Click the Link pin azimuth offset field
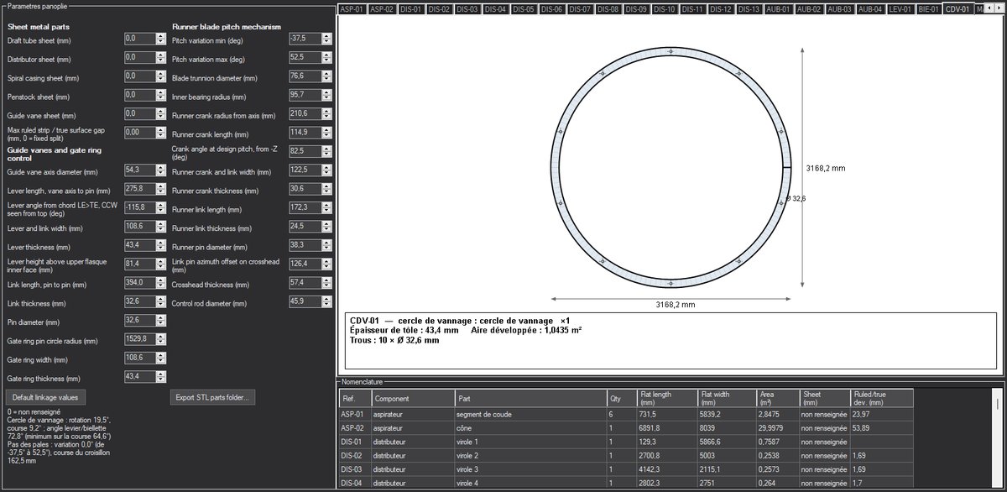The width and height of the screenshot is (1007, 492). coord(305,264)
